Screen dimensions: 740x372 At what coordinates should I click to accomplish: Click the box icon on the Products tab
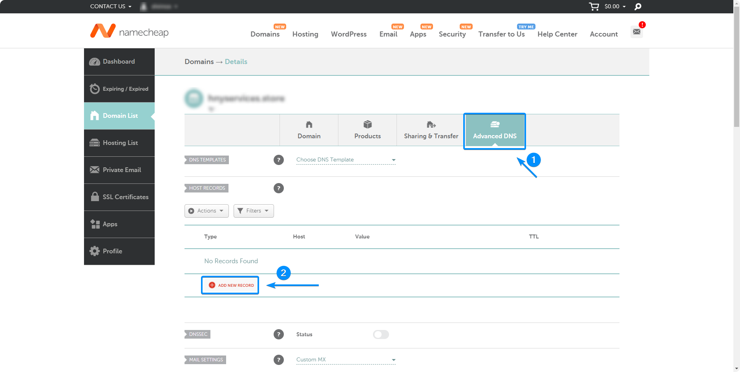367,125
